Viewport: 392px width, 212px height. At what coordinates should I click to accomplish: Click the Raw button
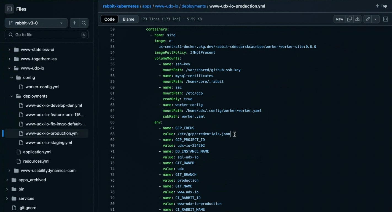(x=339, y=19)
